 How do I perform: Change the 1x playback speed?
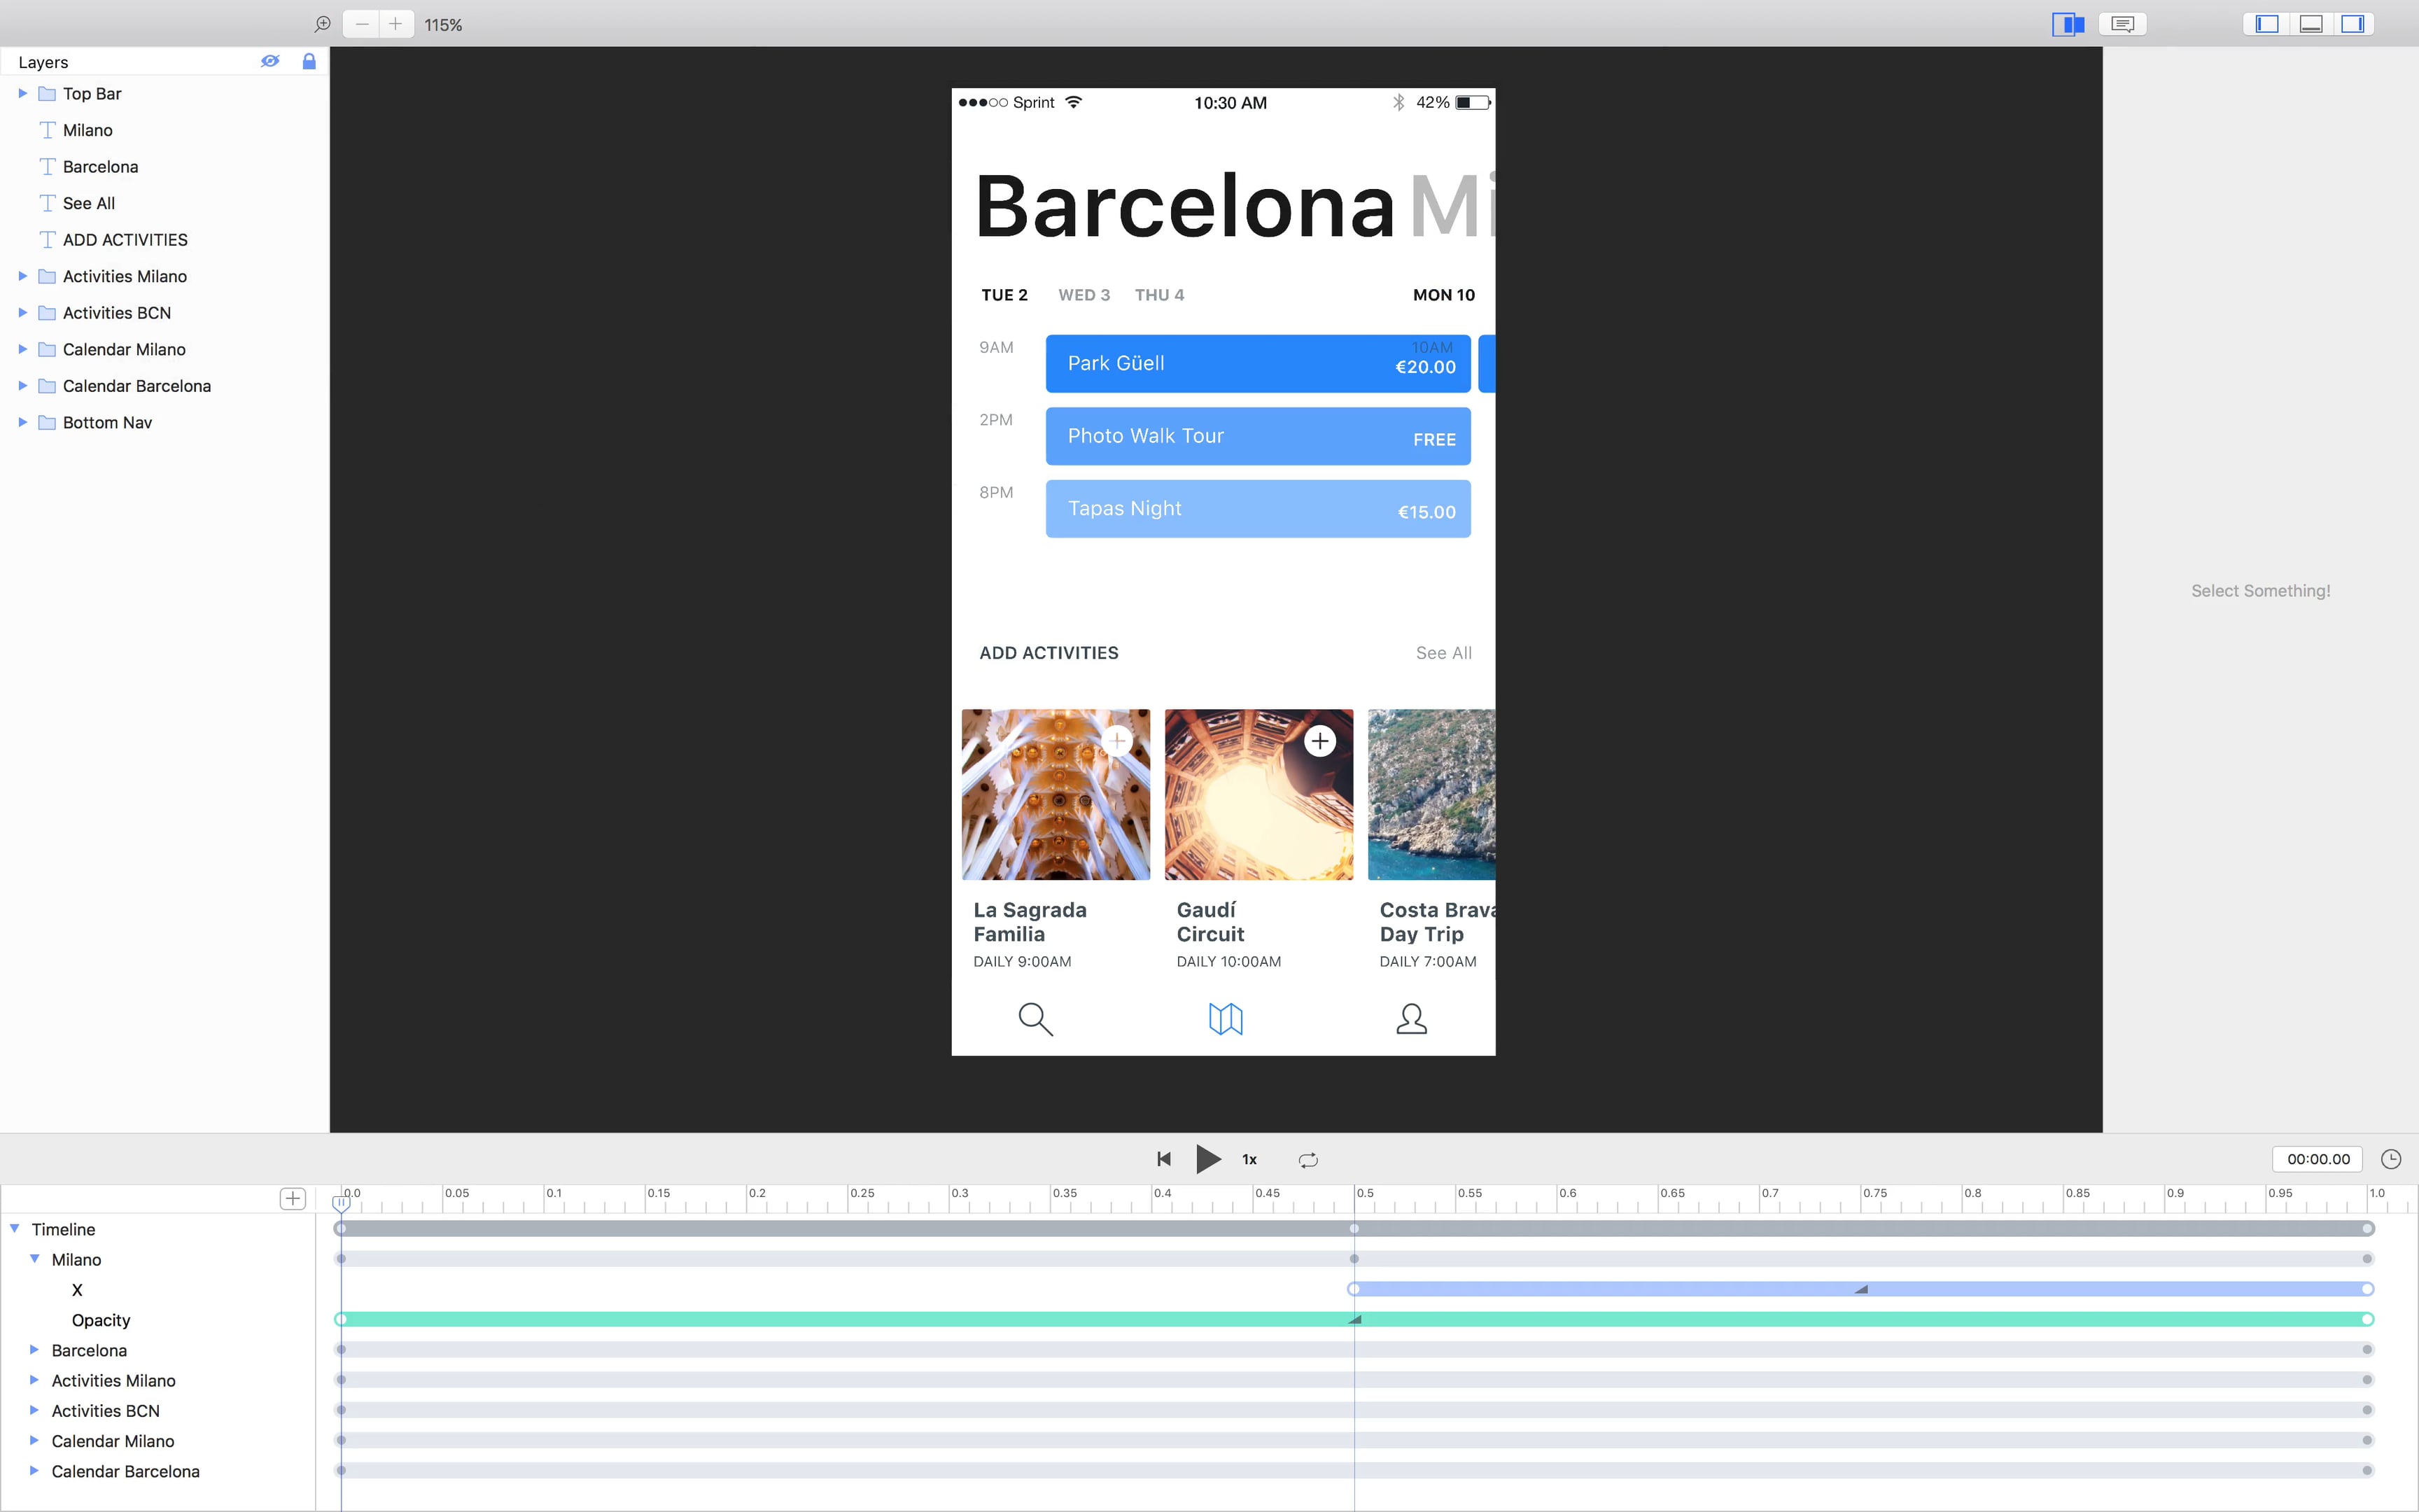(x=1249, y=1160)
